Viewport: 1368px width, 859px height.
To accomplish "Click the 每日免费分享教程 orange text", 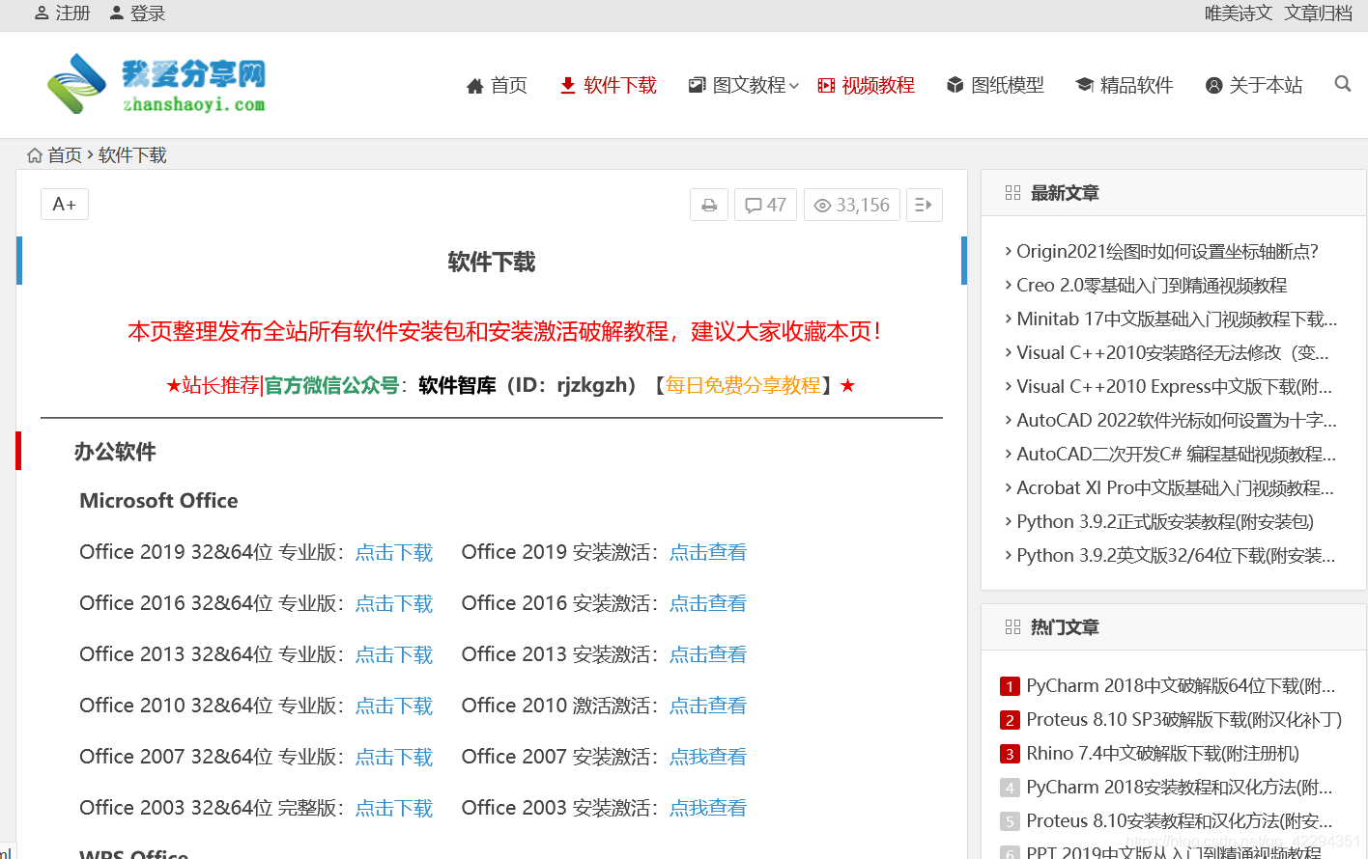I will coord(743,385).
